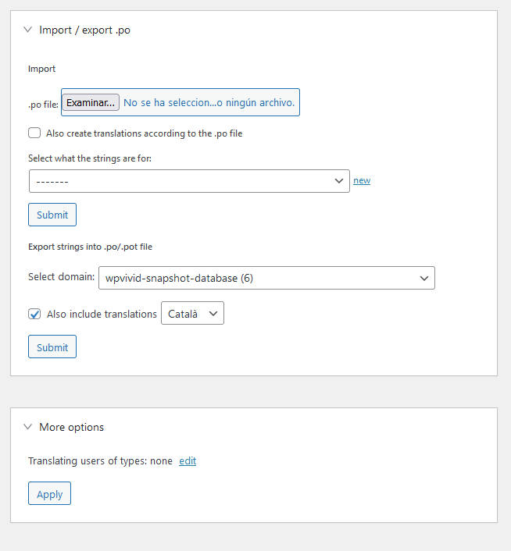Enable Also create translations checkbox
This screenshot has width=511, height=551.
click(x=34, y=133)
